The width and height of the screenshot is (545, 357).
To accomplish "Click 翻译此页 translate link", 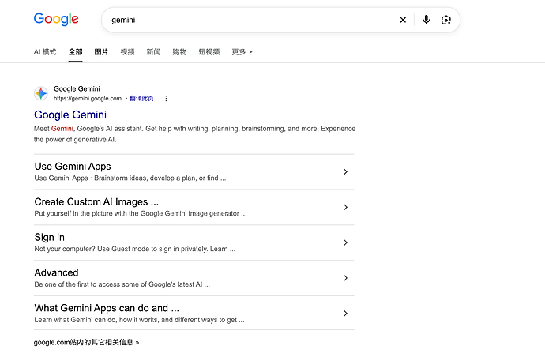I will click(x=141, y=99).
